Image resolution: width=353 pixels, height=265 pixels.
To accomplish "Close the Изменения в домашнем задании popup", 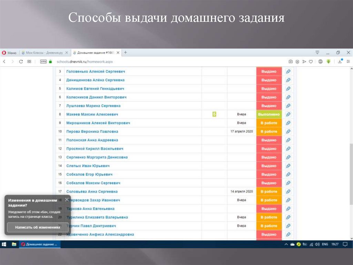I will [x=67, y=200].
